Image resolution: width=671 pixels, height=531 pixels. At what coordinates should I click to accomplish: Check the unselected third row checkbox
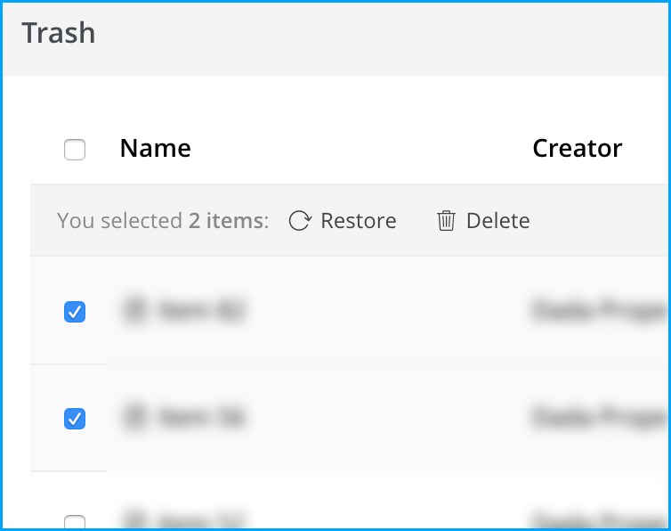tap(75, 522)
